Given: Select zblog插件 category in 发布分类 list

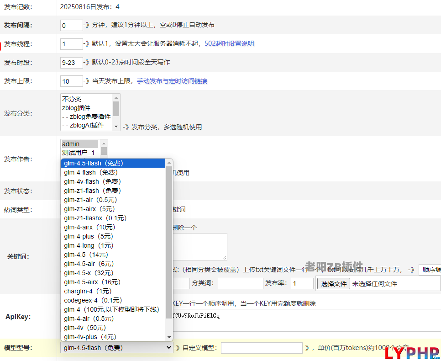Looking at the screenshot, I should [87, 108].
